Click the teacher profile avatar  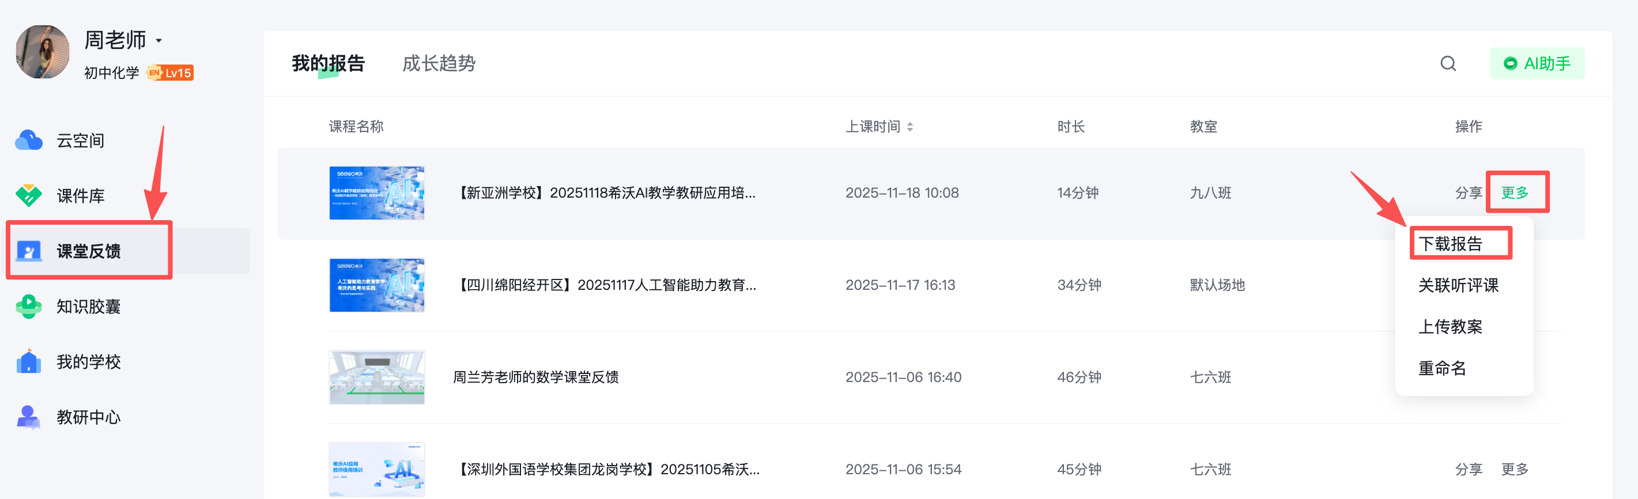click(x=43, y=52)
